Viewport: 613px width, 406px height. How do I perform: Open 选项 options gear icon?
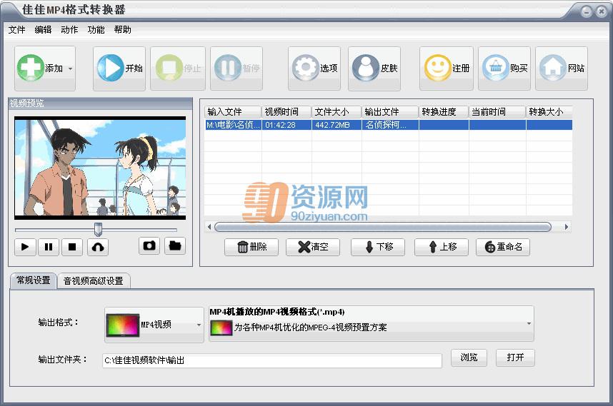(x=305, y=68)
